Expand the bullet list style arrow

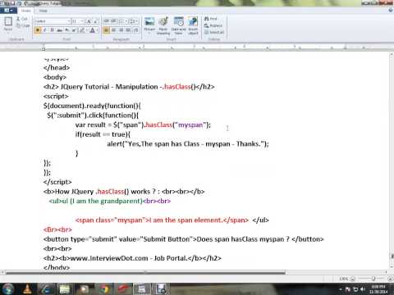(126, 21)
